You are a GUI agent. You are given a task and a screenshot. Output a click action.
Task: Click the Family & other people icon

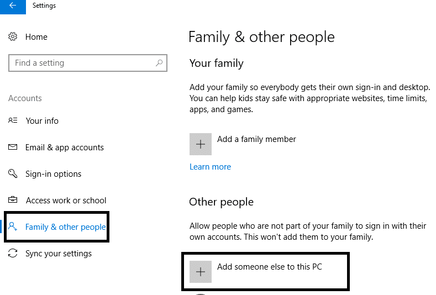click(x=14, y=227)
